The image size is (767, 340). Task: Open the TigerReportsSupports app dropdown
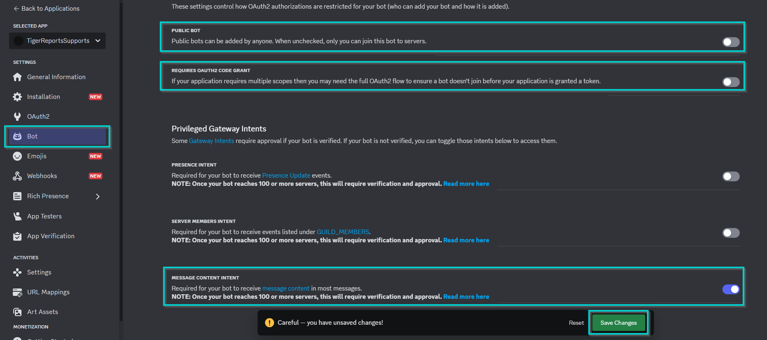click(x=57, y=41)
